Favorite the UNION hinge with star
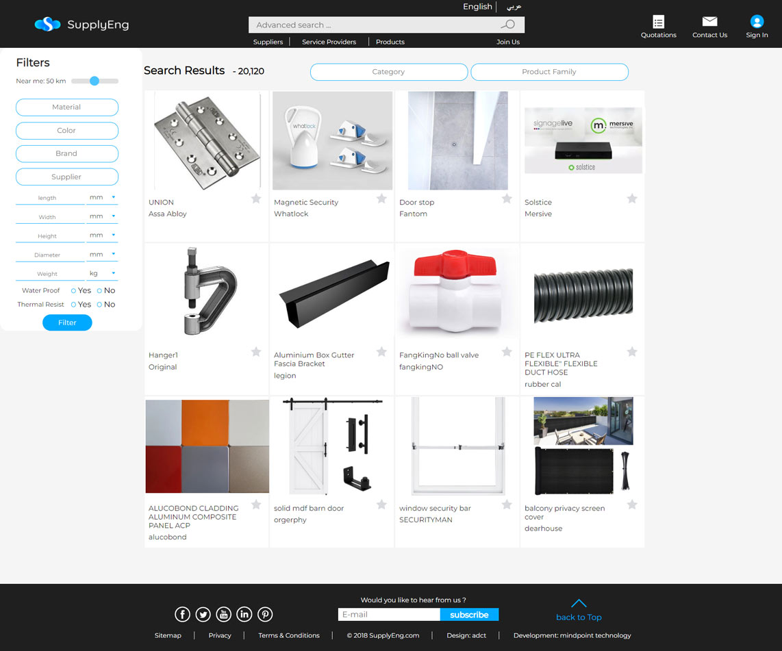 coord(256,199)
